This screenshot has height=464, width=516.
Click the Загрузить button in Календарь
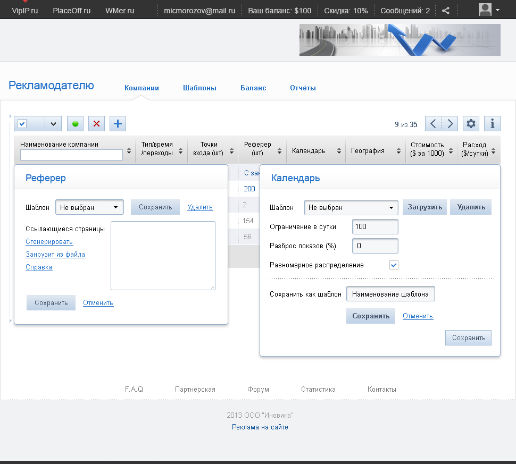coord(425,207)
